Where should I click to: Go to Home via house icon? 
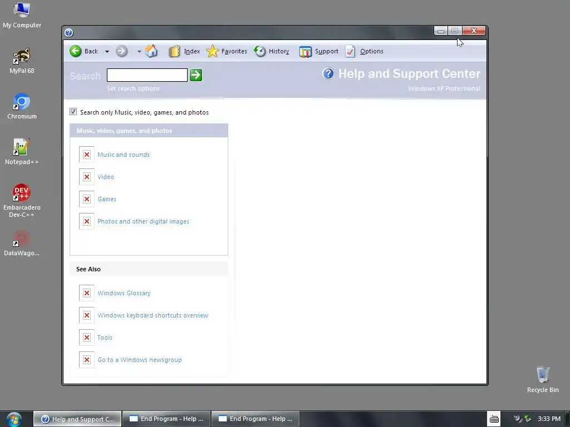click(x=151, y=51)
